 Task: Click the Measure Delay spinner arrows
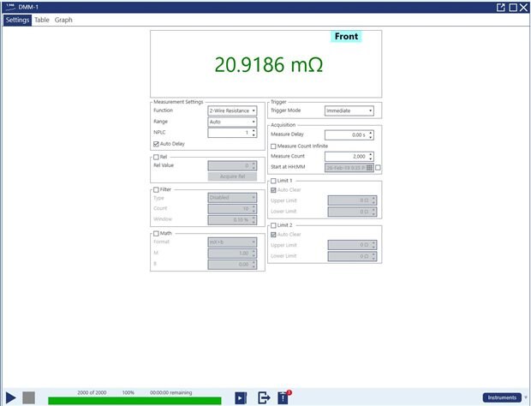371,135
